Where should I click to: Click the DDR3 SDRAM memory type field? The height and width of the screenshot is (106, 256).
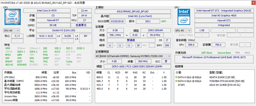tap(155, 30)
